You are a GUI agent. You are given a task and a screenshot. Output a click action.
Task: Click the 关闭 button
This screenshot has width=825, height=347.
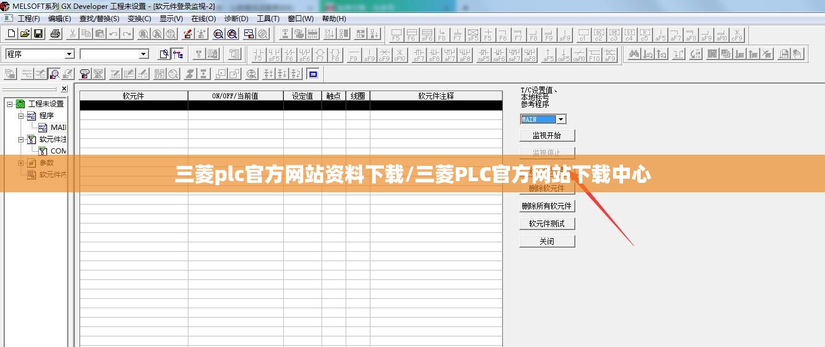click(547, 241)
